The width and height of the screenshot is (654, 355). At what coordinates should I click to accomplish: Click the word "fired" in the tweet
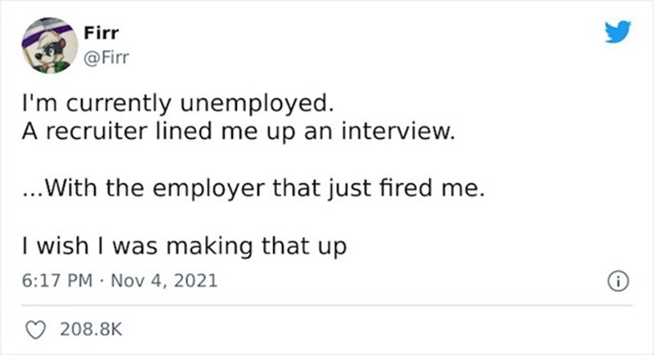point(424,190)
